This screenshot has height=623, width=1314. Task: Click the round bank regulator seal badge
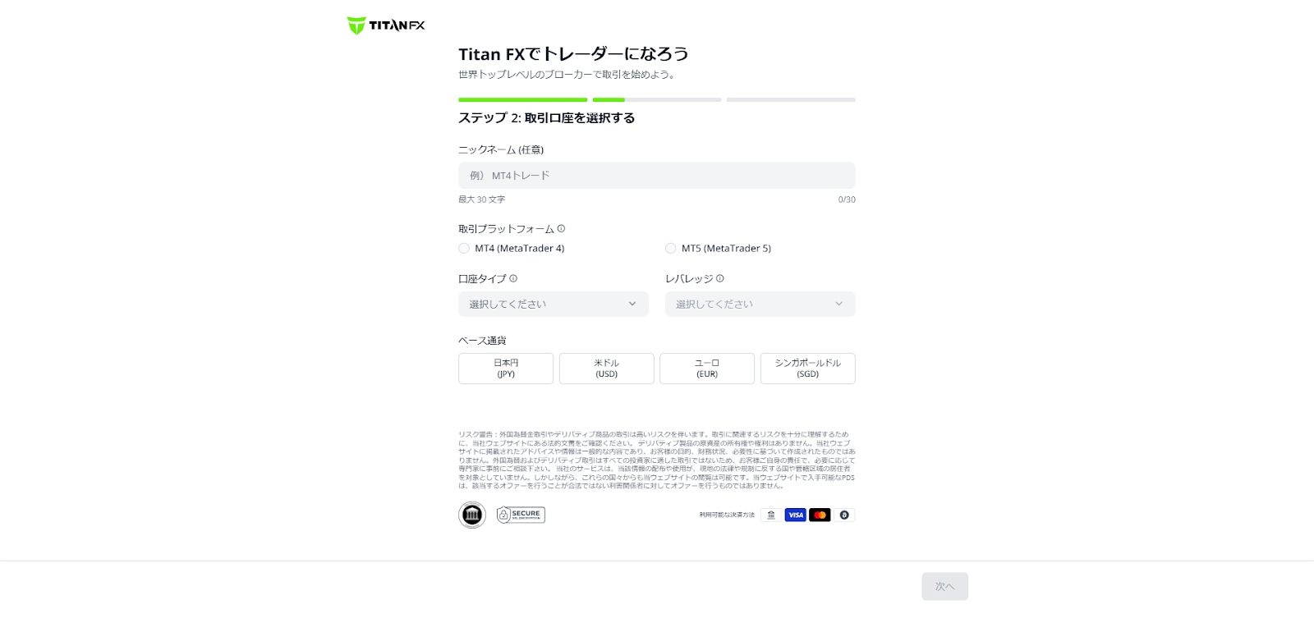(x=472, y=515)
